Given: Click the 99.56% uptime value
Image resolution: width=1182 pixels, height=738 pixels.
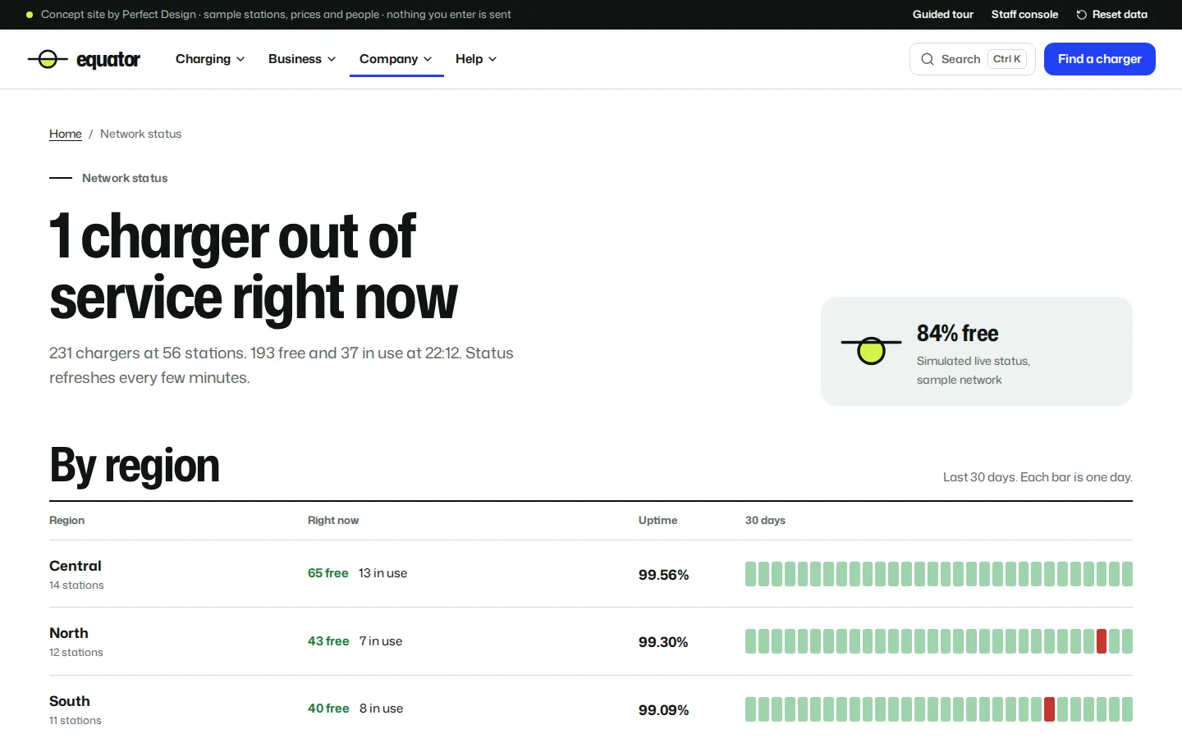Looking at the screenshot, I should tap(664, 575).
